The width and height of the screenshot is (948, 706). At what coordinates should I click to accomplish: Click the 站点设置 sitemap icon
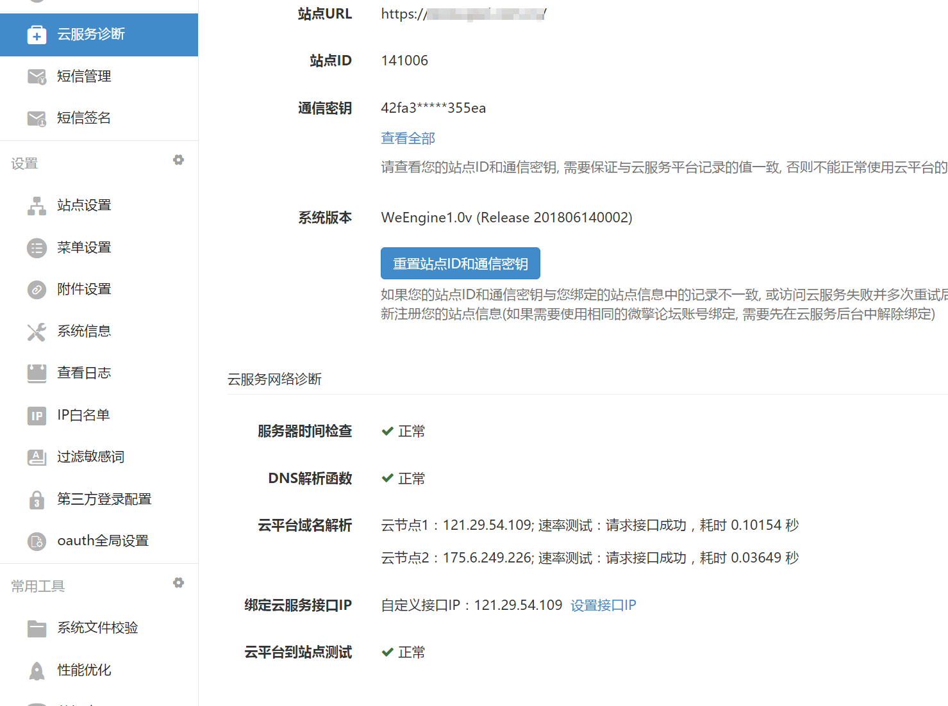tap(37, 206)
